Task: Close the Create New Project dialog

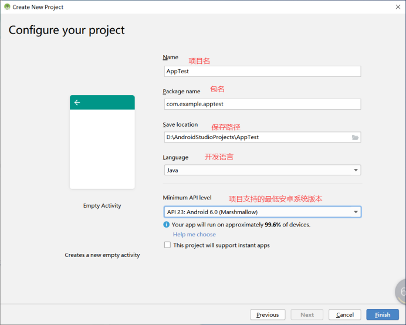Action: (x=398, y=7)
